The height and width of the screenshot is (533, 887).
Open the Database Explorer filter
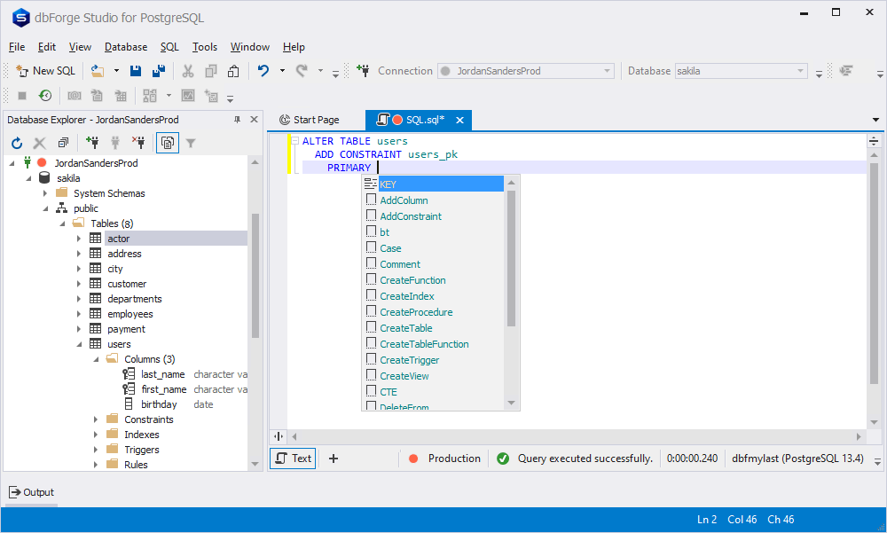[191, 142]
